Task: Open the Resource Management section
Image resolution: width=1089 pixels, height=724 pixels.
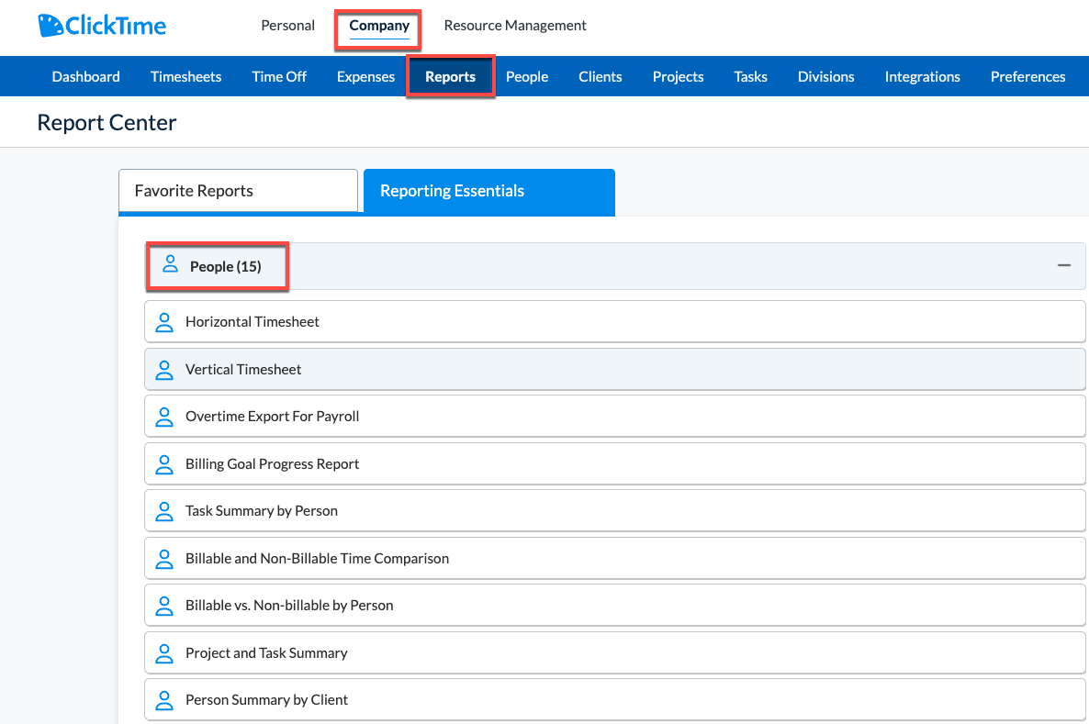Action: [515, 25]
